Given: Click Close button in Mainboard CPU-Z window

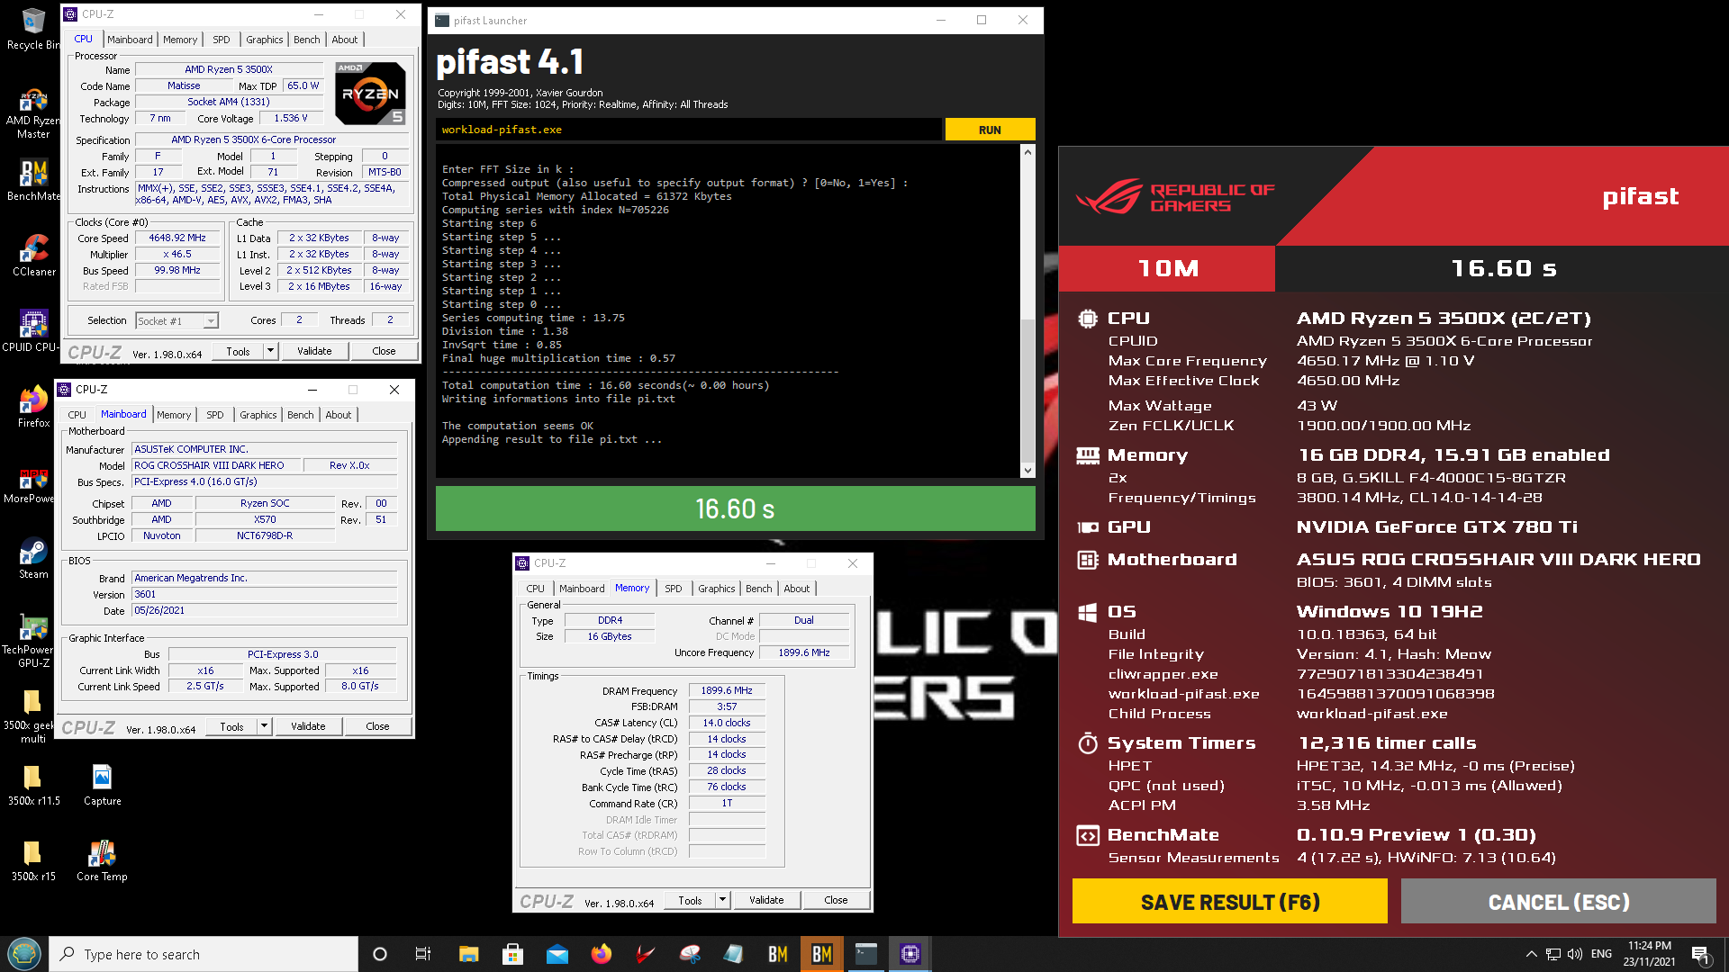Looking at the screenshot, I should tap(377, 726).
